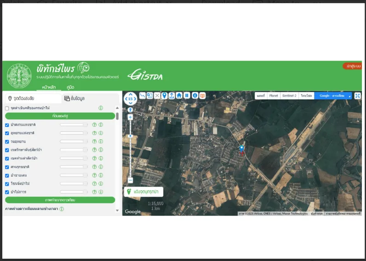Screen dimensions: 366x261
Task: Zoom in with the plus button
Action: tap(130, 117)
